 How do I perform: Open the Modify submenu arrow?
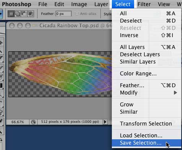(x=175, y=93)
